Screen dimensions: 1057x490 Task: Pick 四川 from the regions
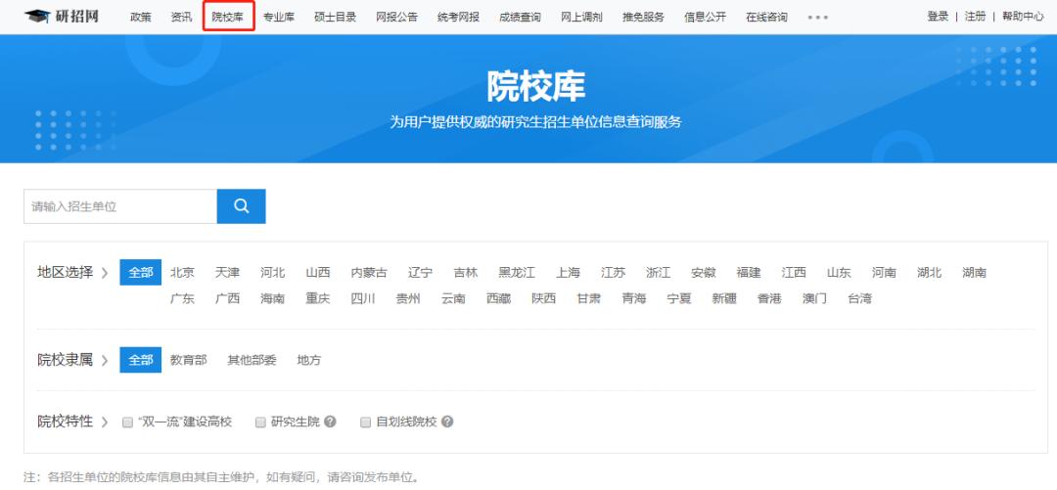click(363, 298)
